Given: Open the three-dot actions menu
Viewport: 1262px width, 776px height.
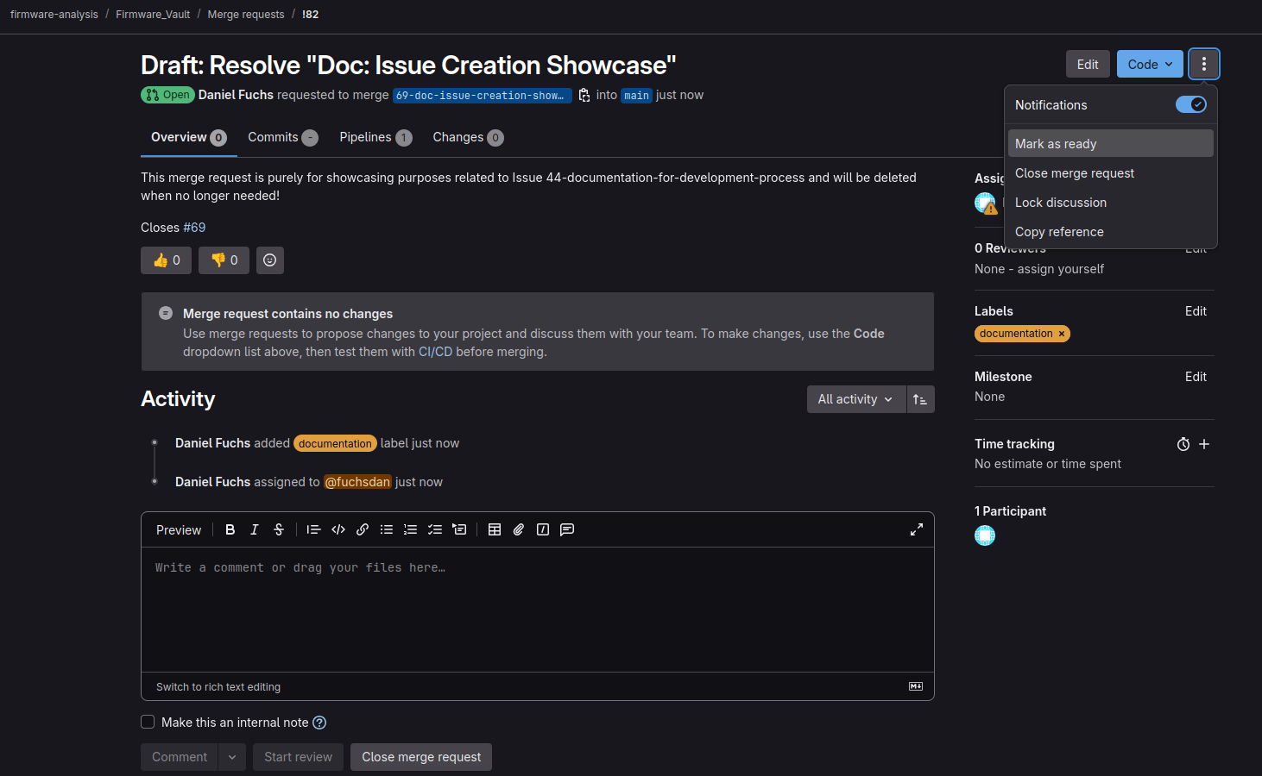Looking at the screenshot, I should [1204, 64].
